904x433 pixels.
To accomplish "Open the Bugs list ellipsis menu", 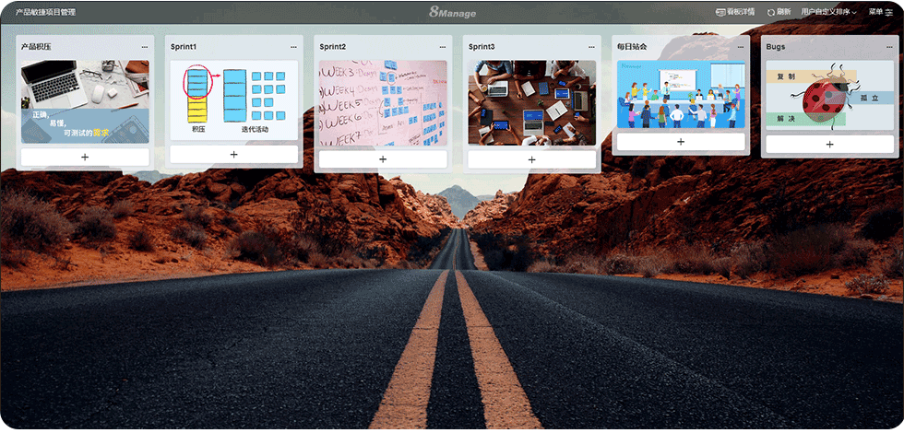I will click(x=889, y=46).
